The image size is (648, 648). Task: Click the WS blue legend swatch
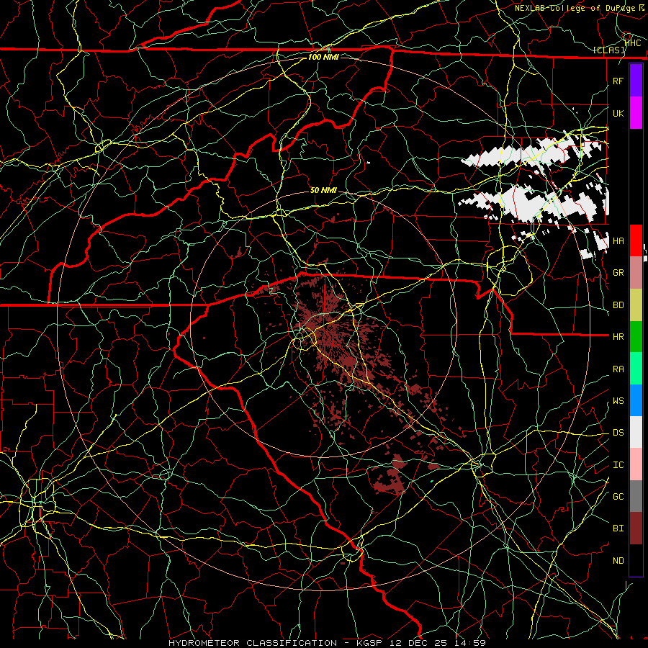636,400
